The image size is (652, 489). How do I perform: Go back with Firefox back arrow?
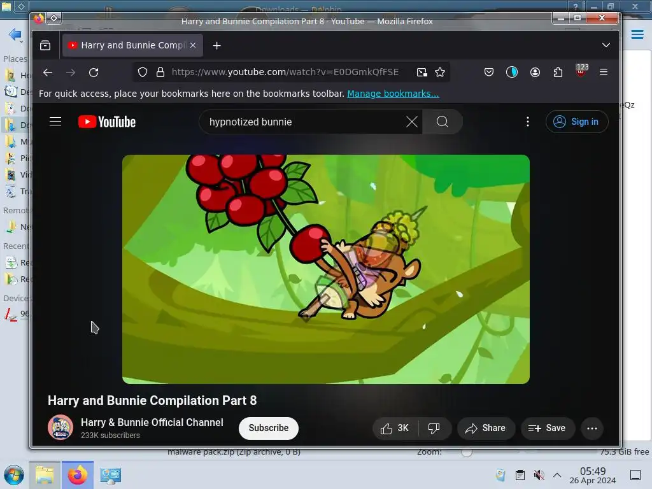(x=48, y=73)
